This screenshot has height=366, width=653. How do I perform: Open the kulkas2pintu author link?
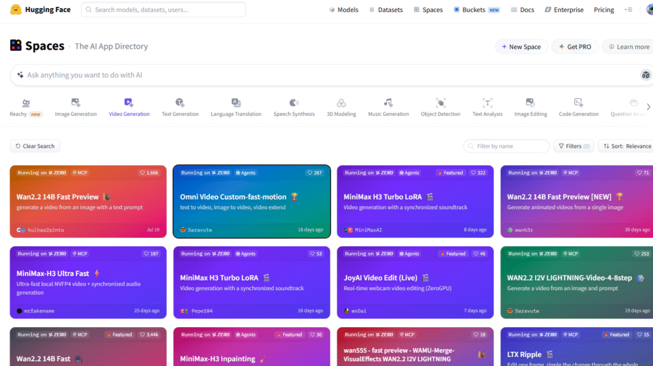[45, 230]
